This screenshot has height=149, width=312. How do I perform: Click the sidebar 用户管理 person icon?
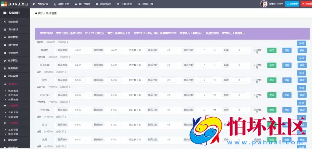click(5, 45)
